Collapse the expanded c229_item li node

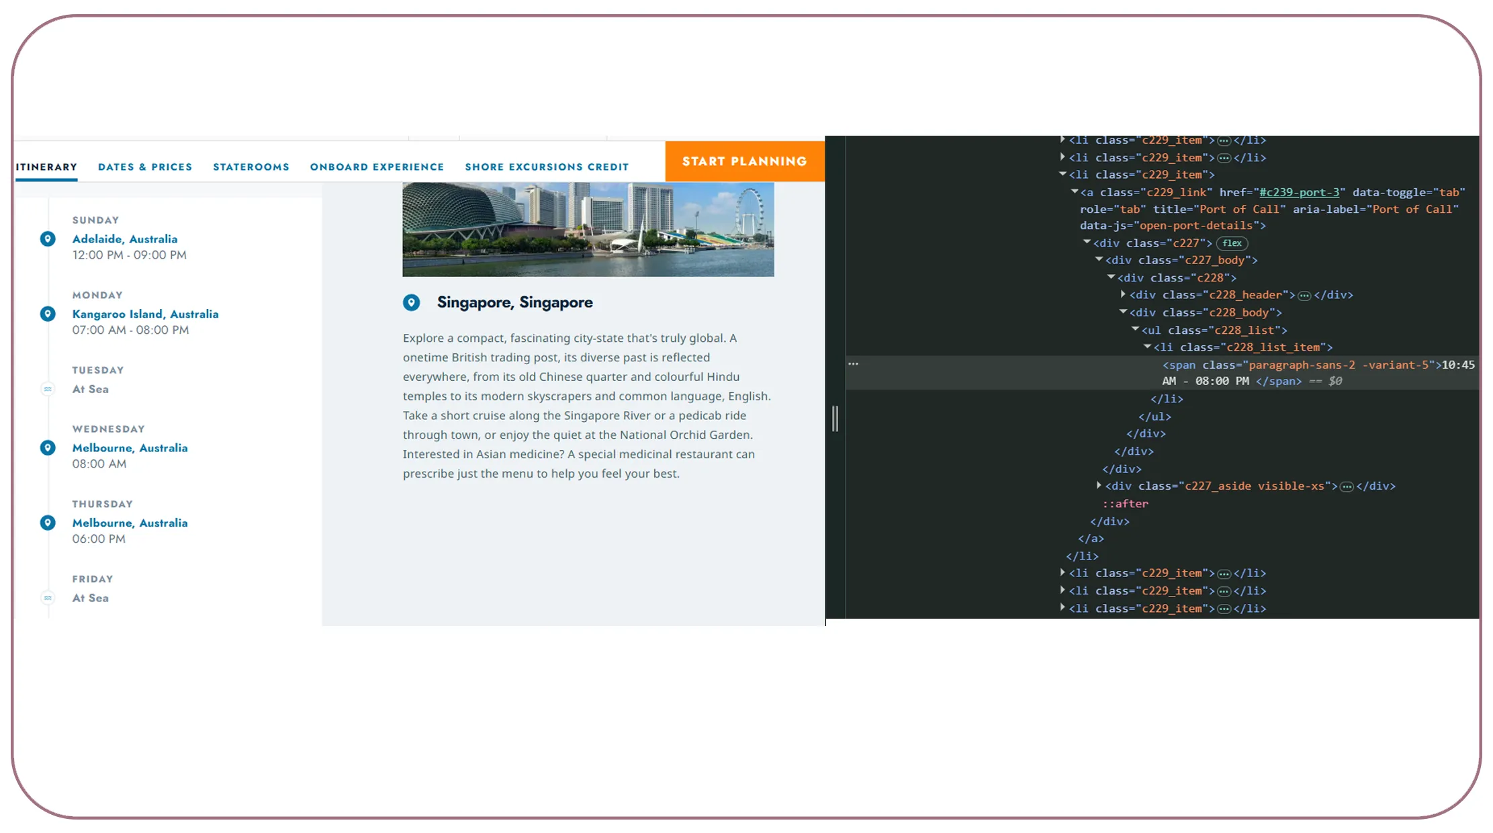[x=1062, y=174]
